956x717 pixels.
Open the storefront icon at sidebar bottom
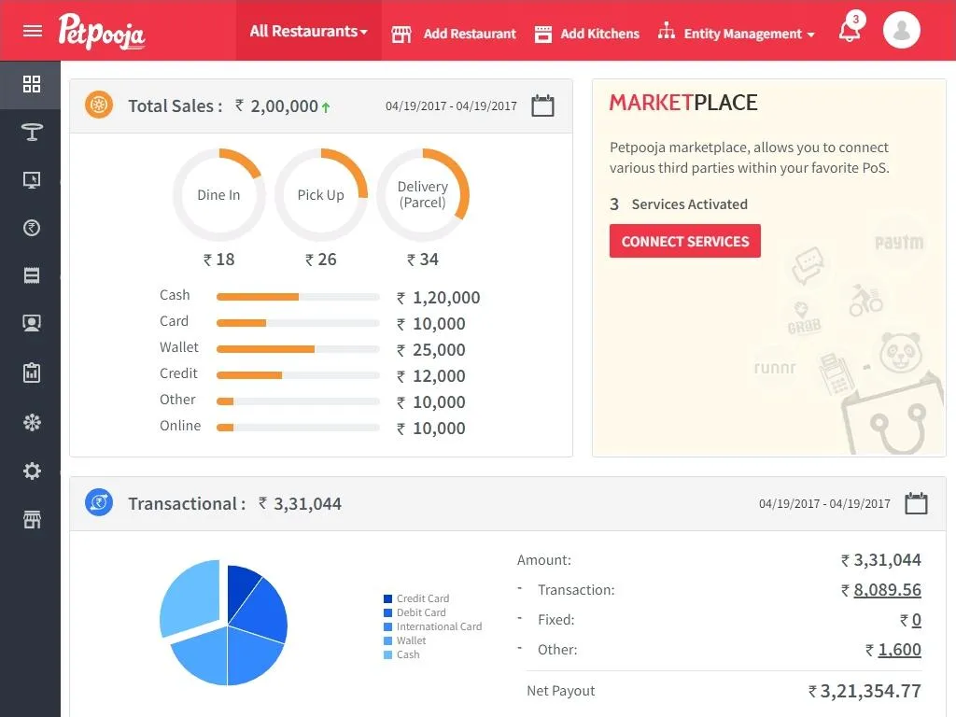(x=32, y=519)
